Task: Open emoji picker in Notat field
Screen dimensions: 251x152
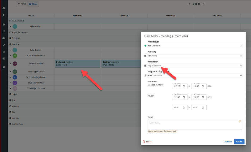Action: (240, 121)
